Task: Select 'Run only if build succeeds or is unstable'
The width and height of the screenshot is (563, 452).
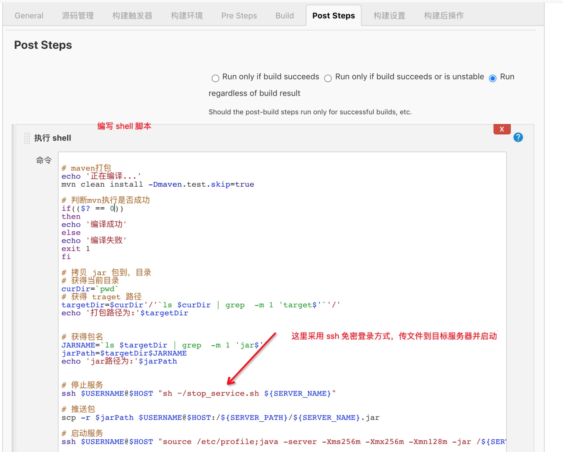Action: pyautogui.click(x=328, y=78)
